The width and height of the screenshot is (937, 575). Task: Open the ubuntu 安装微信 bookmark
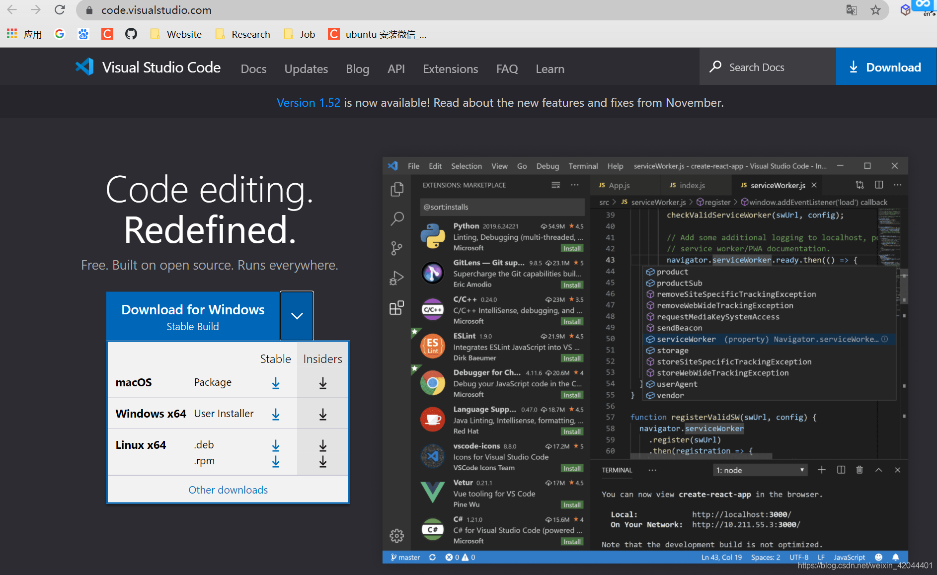pyautogui.click(x=377, y=34)
